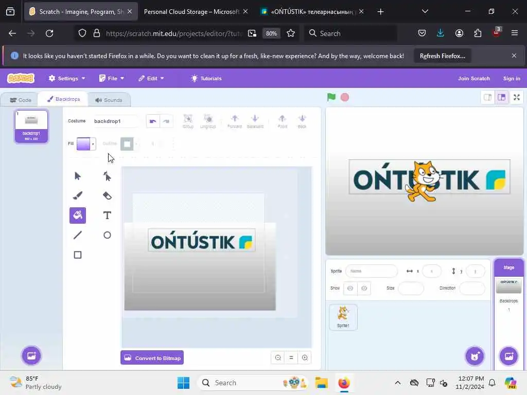Click Convert to Bitmap button
This screenshot has width=527, height=395.
tap(152, 358)
